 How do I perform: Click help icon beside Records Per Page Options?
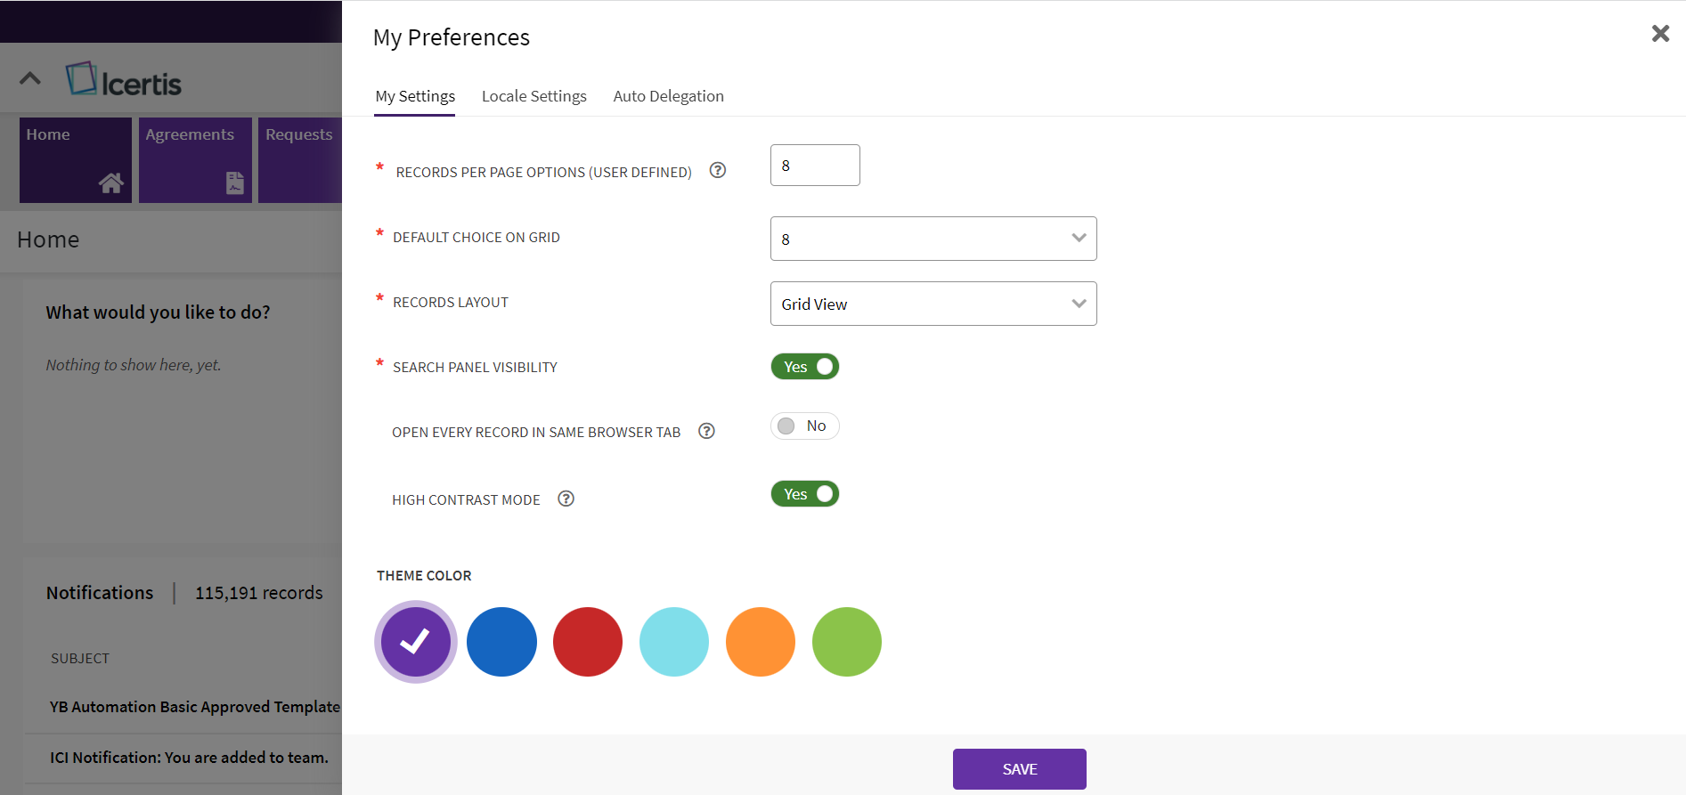coord(717,170)
